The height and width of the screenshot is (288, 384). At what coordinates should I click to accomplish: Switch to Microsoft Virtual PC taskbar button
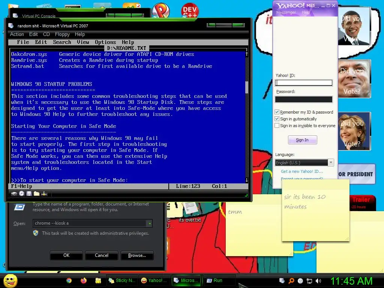point(186,280)
